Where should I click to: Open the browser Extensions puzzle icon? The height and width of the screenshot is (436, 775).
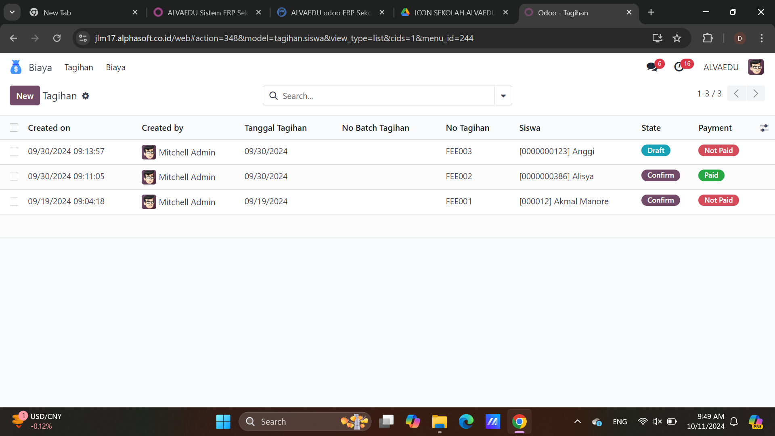pyautogui.click(x=708, y=38)
